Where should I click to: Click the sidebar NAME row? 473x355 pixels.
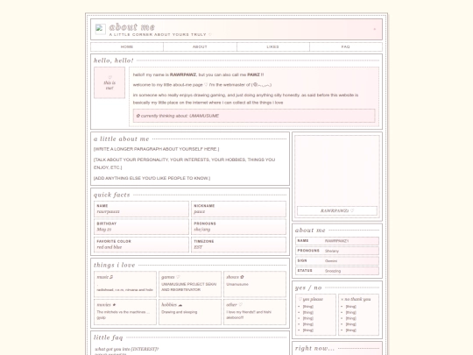tap(337, 241)
